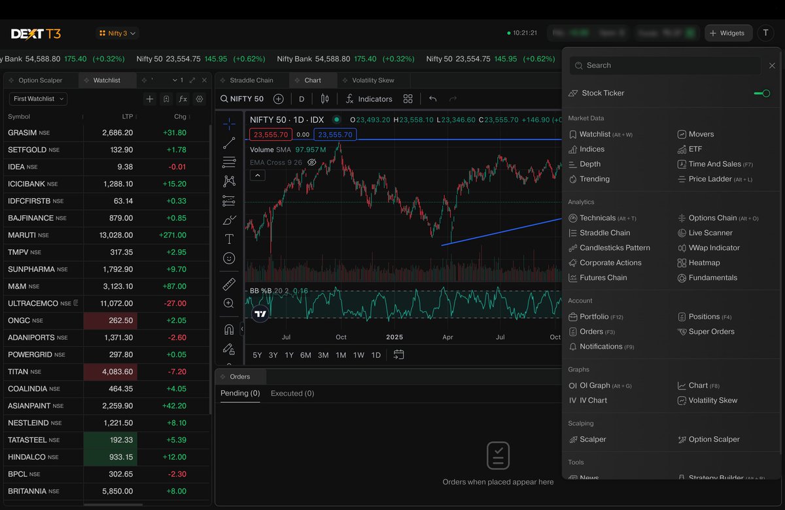Click inside the widgets Search field
The height and width of the screenshot is (510, 785).
tap(665, 65)
